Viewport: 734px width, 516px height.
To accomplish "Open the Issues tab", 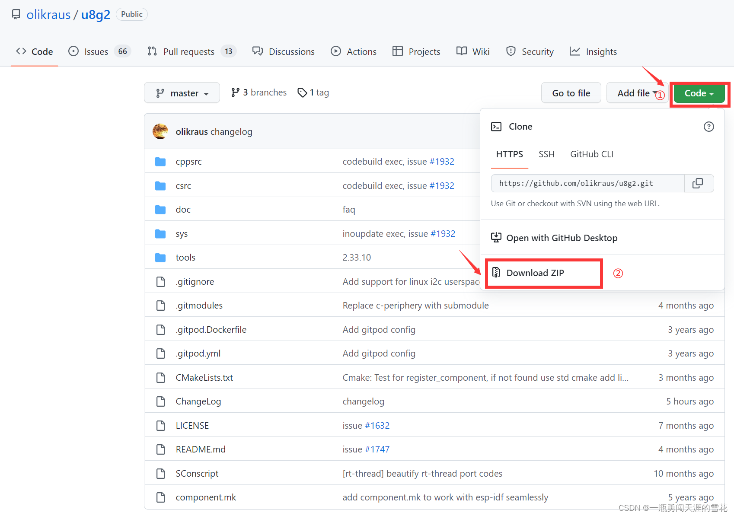I will 99,51.
